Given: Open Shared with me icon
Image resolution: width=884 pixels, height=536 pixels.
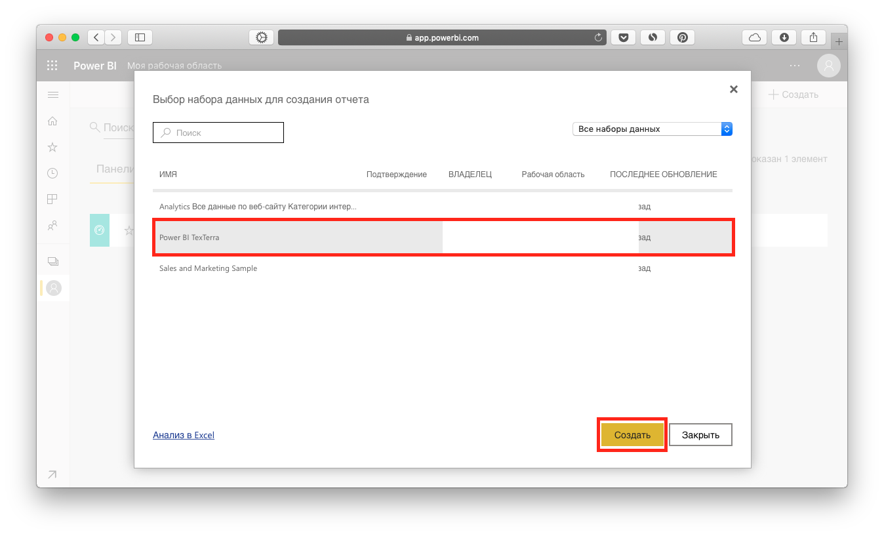Looking at the screenshot, I should tap(52, 225).
